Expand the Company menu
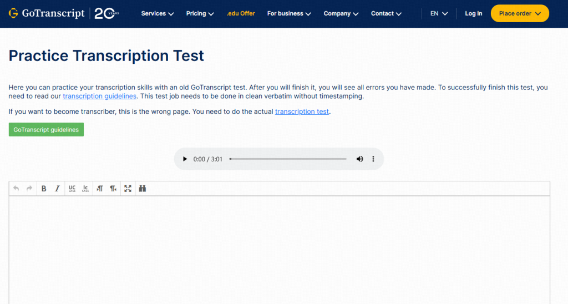The image size is (568, 304). click(341, 13)
